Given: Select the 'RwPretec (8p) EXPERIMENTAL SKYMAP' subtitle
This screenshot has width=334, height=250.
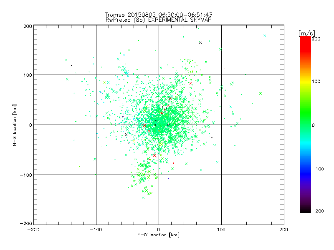Looking at the screenshot, I should tap(159, 20).
